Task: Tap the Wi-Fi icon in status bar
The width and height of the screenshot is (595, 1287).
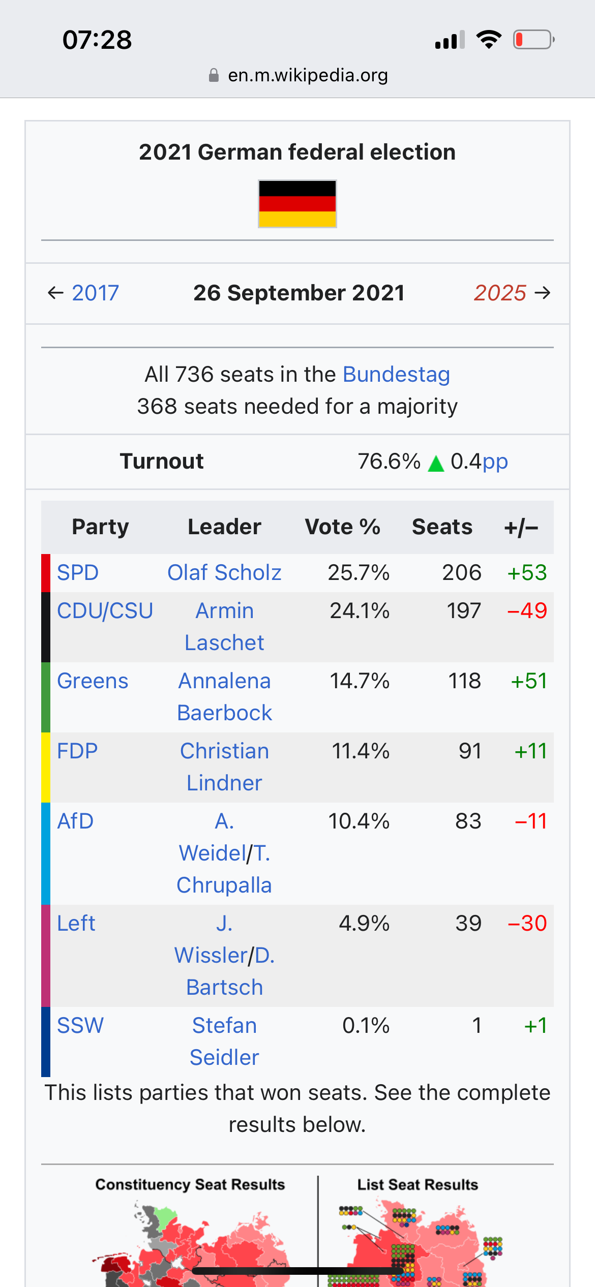Action: point(489,40)
